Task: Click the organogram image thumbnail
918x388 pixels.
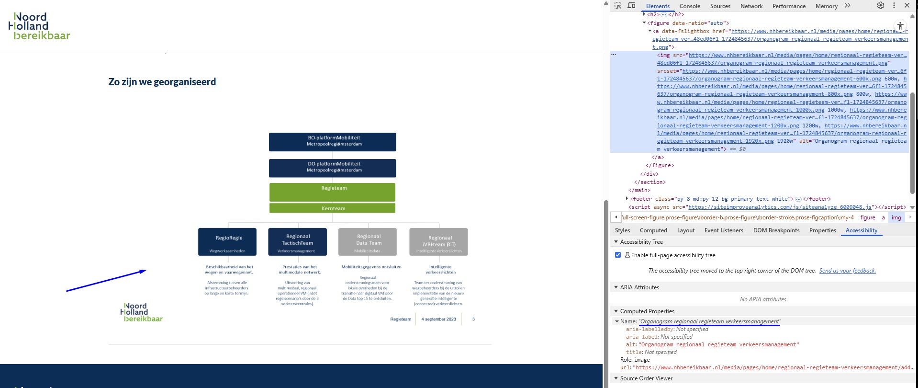Action: [333, 225]
